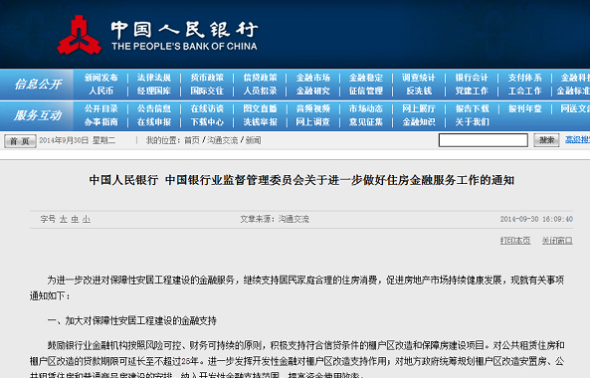Viewport: 590px width, 378px height.
Task: Click the date 2014年9月30日 星期二
Action: [x=78, y=140]
